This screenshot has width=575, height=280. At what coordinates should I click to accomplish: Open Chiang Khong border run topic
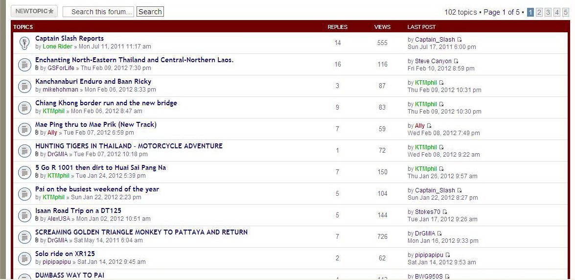(106, 103)
